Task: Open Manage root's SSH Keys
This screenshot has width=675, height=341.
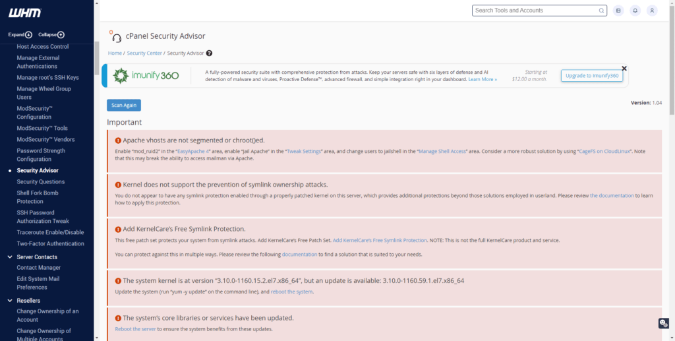Action: click(x=47, y=78)
